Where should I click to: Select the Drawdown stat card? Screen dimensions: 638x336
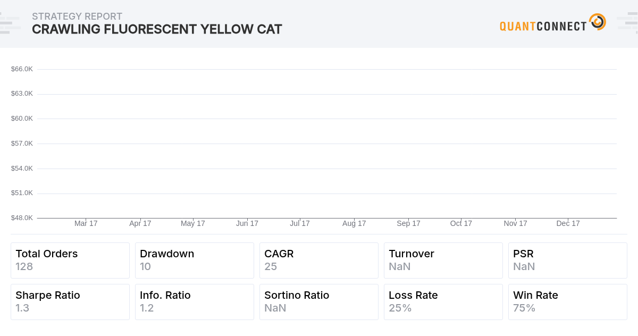195,261
